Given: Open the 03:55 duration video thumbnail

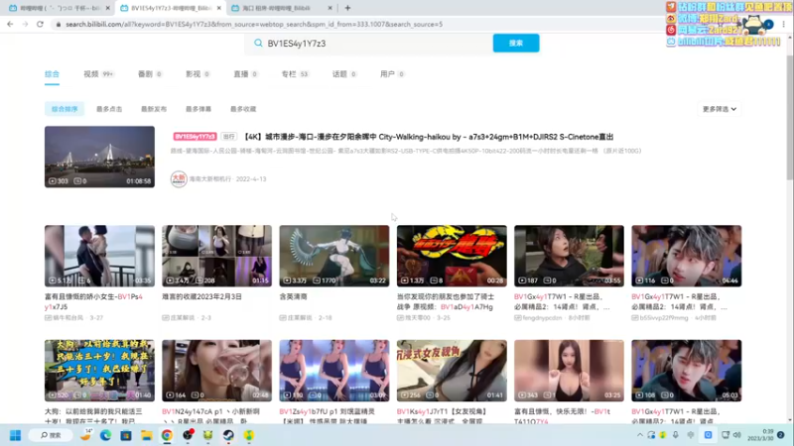Looking at the screenshot, I should pyautogui.click(x=569, y=256).
